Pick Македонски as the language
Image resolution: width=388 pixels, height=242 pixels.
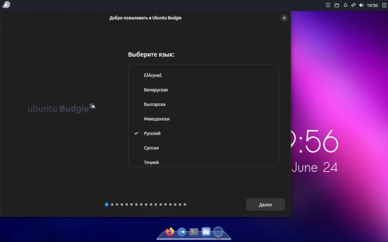pos(203,119)
